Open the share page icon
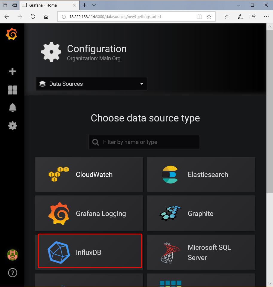This screenshot has height=287, width=273. pos(253,17)
